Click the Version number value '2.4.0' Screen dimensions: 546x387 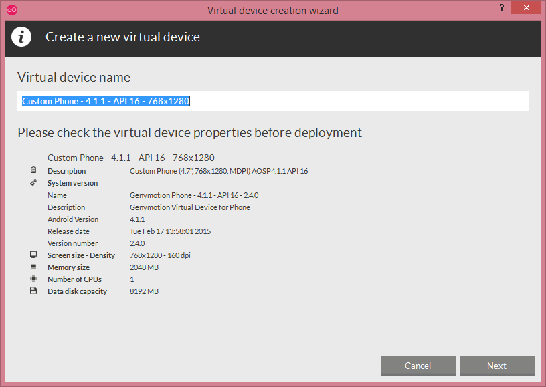137,243
